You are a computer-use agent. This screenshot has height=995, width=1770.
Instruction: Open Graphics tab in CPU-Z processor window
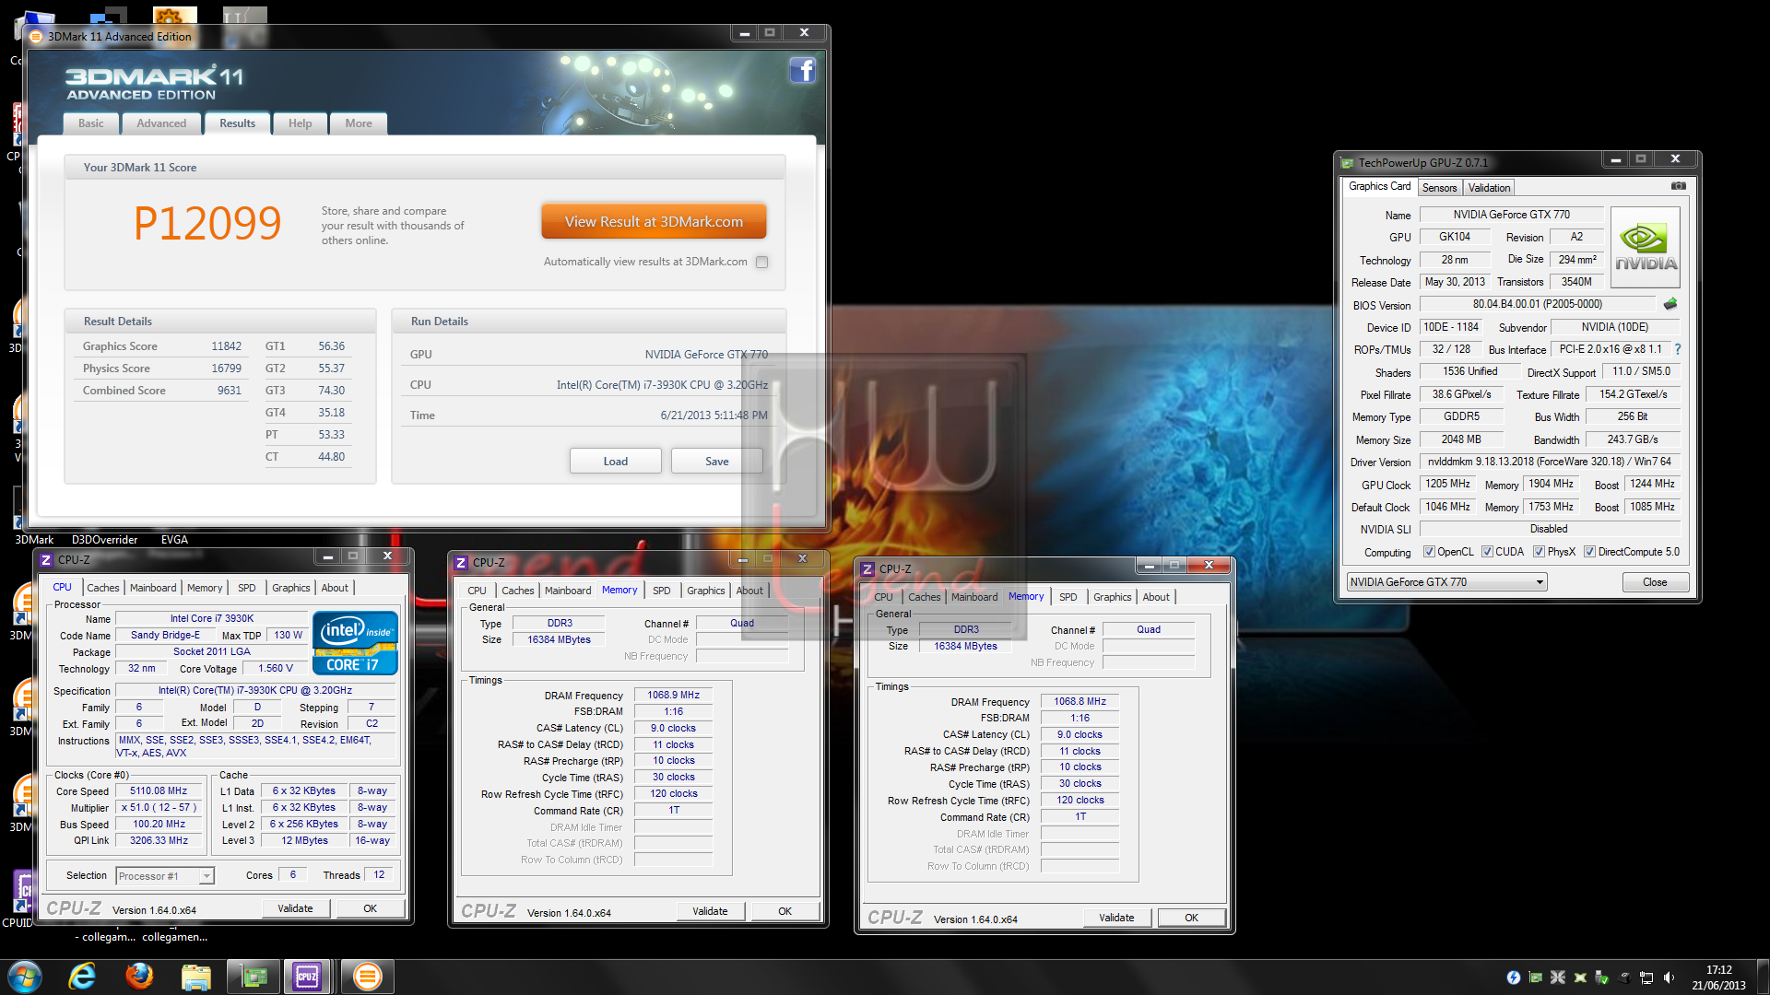pyautogui.click(x=291, y=588)
